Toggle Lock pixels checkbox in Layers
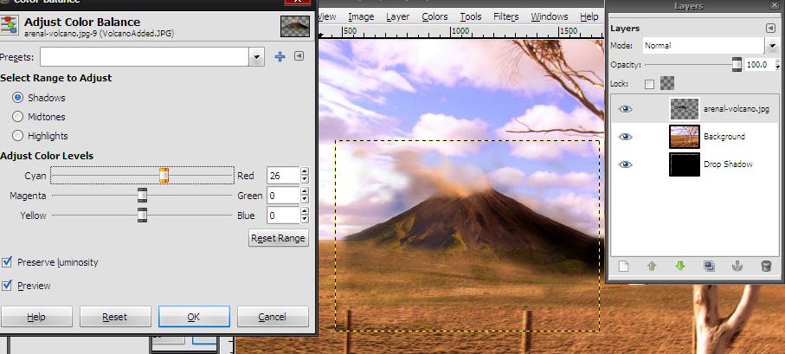This screenshot has height=354, width=785. tap(649, 84)
